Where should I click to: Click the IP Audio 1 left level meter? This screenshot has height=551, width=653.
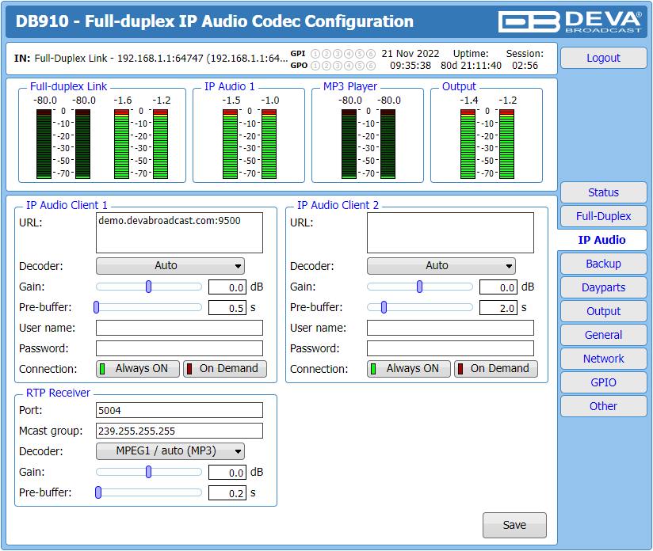click(x=230, y=144)
